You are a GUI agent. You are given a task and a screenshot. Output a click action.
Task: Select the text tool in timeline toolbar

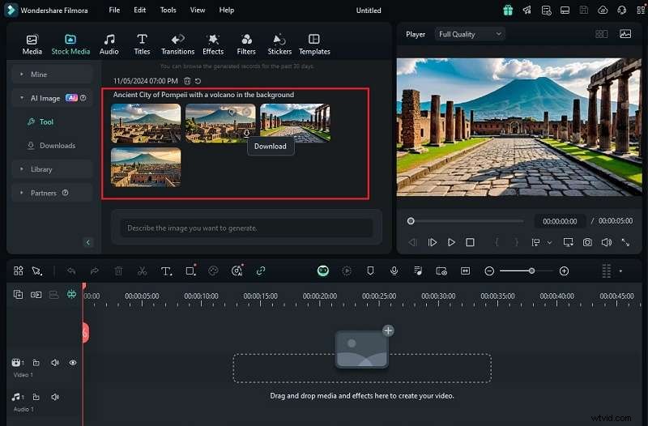166,271
